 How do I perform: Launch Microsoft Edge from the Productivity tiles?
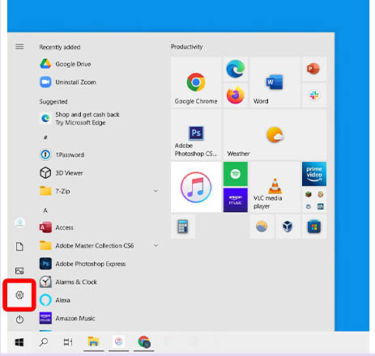(236, 69)
